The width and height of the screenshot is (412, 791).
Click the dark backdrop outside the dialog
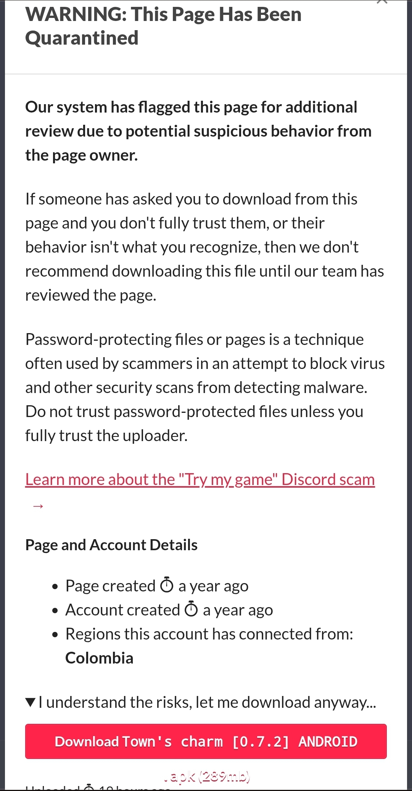[x=2, y=382]
